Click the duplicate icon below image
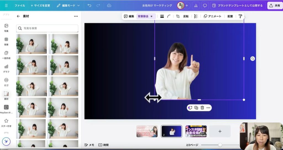The image size is (283, 150). pyautogui.click(x=196, y=108)
